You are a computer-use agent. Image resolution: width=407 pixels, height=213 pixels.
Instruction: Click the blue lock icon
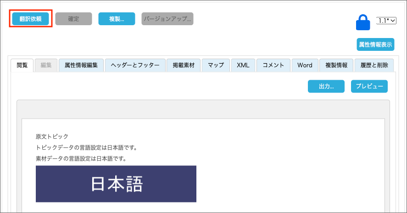pos(363,22)
